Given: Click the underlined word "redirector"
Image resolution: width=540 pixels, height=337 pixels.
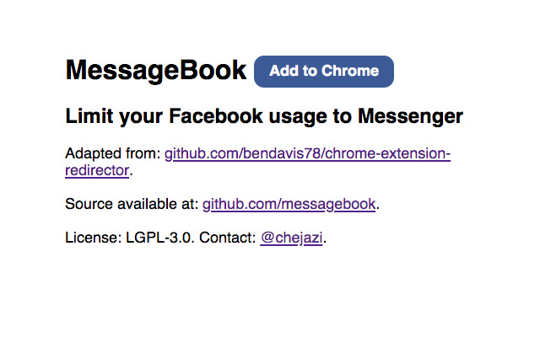Looking at the screenshot, I should (x=97, y=170).
